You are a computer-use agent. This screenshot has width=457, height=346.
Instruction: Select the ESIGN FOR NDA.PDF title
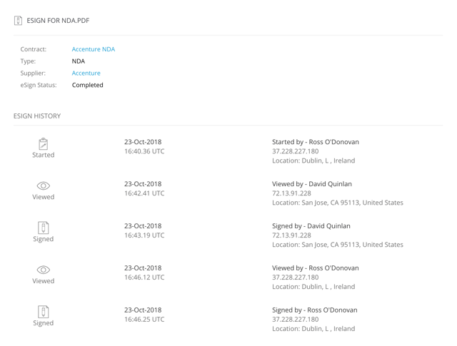58,21
